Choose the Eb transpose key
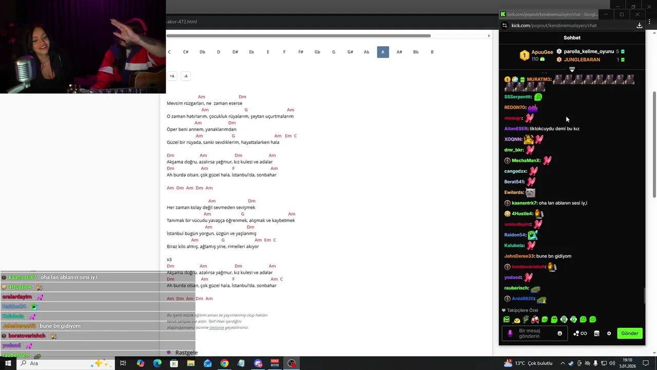 click(252, 52)
